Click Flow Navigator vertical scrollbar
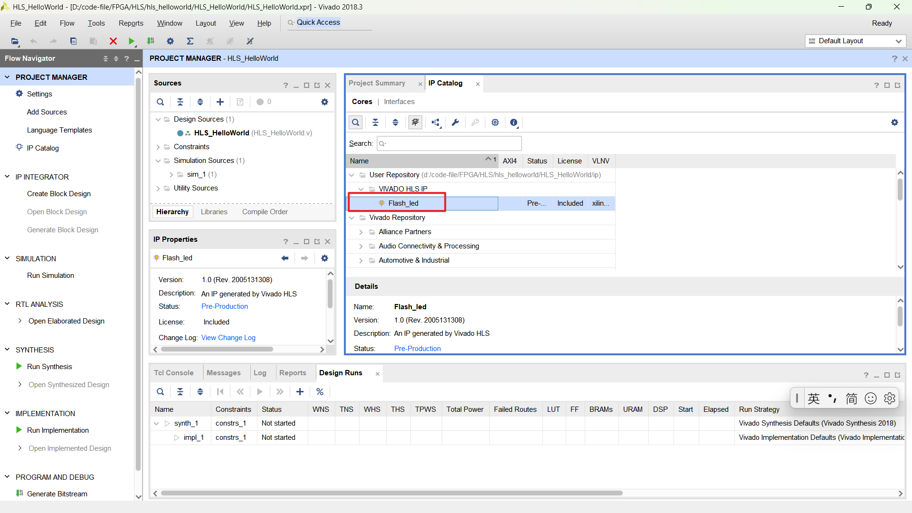The image size is (912, 513). coord(138,273)
